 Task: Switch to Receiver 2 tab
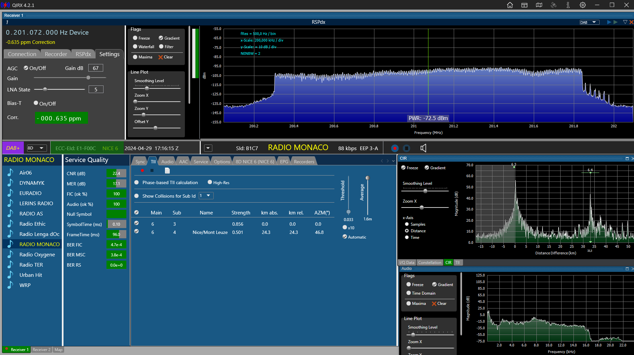41,350
